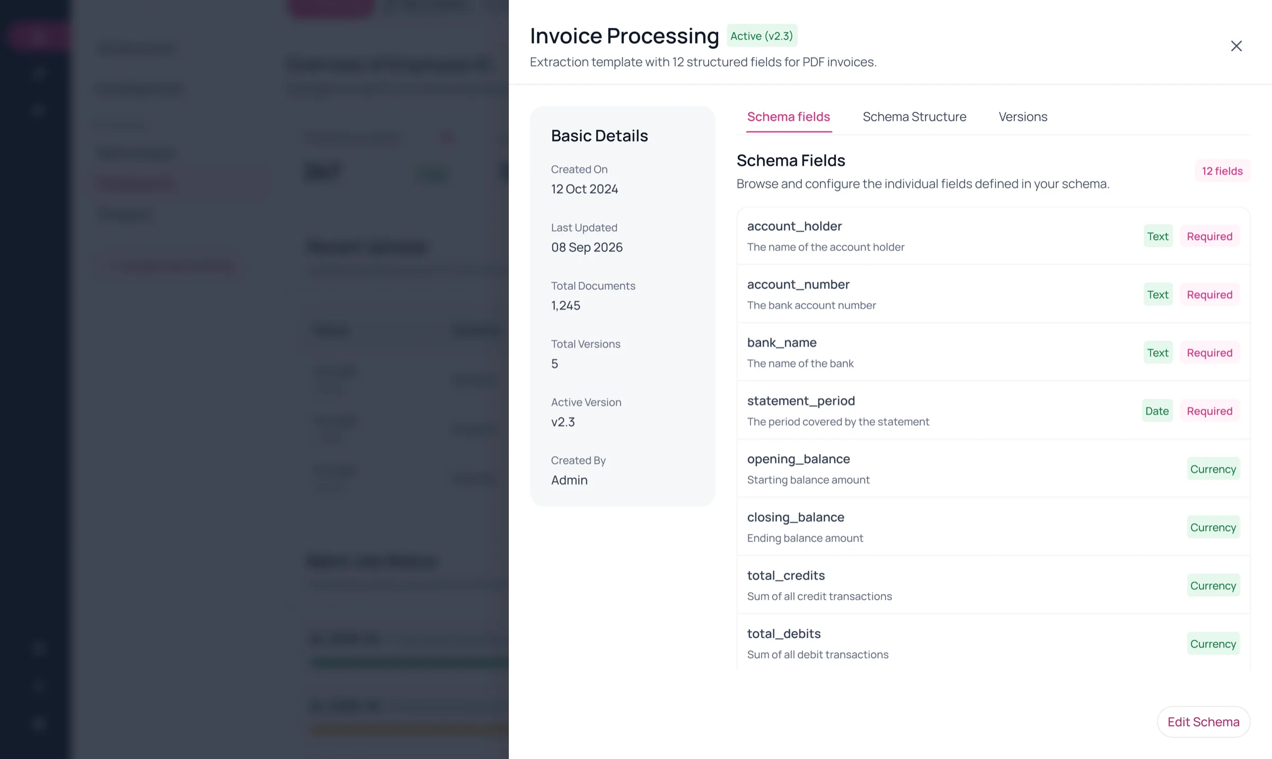Select the statement_period field row

pyautogui.click(x=993, y=410)
